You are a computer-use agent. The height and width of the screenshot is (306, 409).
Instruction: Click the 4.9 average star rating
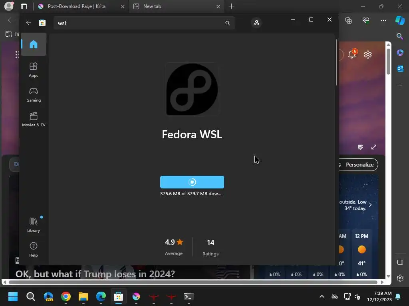tap(174, 247)
